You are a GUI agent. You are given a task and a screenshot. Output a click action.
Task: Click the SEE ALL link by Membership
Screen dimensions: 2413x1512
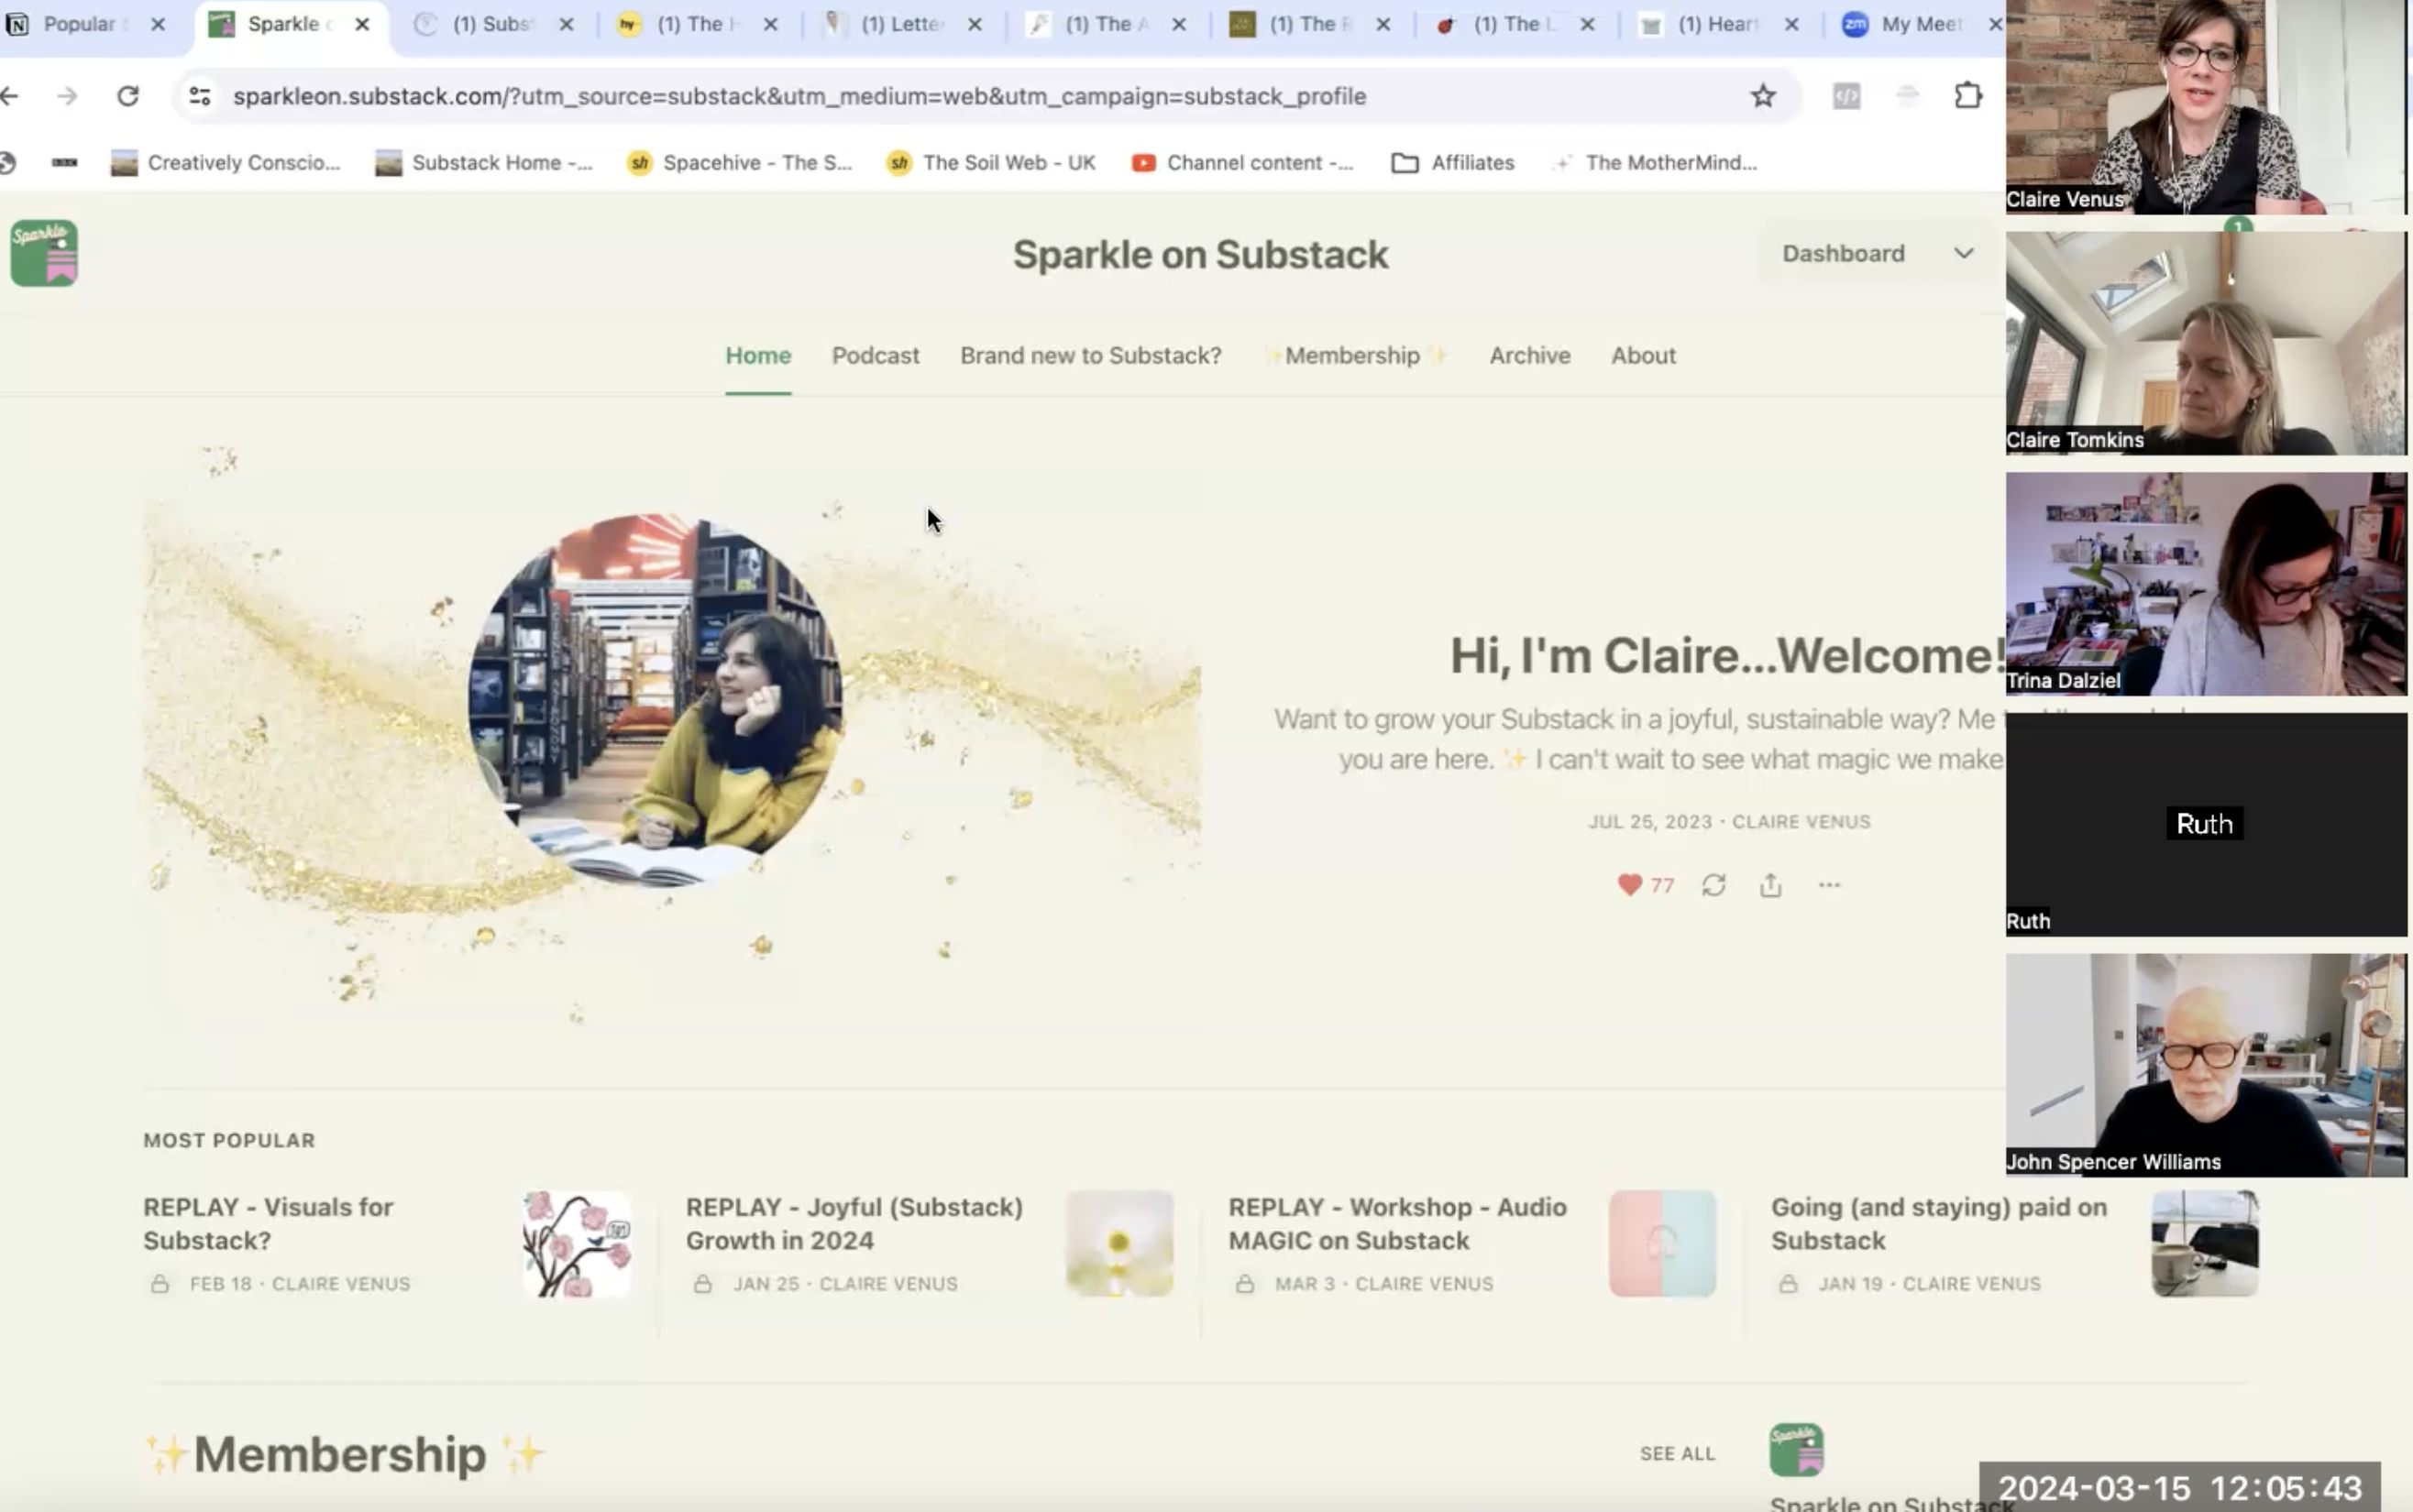click(1677, 1453)
